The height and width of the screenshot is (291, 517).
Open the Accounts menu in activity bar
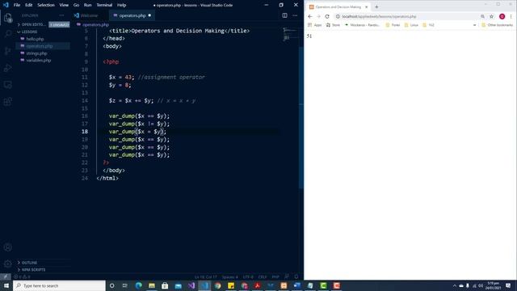[x=8, y=247]
